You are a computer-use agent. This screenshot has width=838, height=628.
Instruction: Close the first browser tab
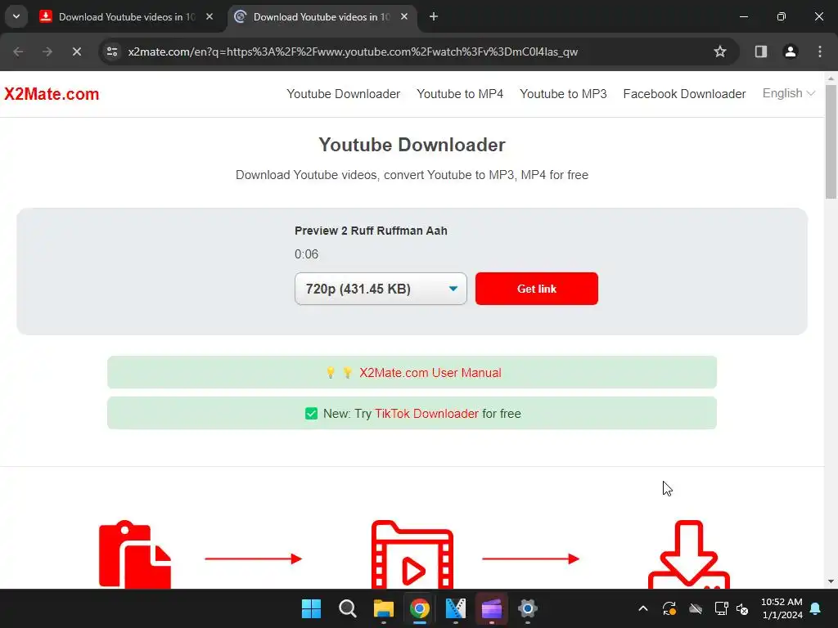(209, 16)
